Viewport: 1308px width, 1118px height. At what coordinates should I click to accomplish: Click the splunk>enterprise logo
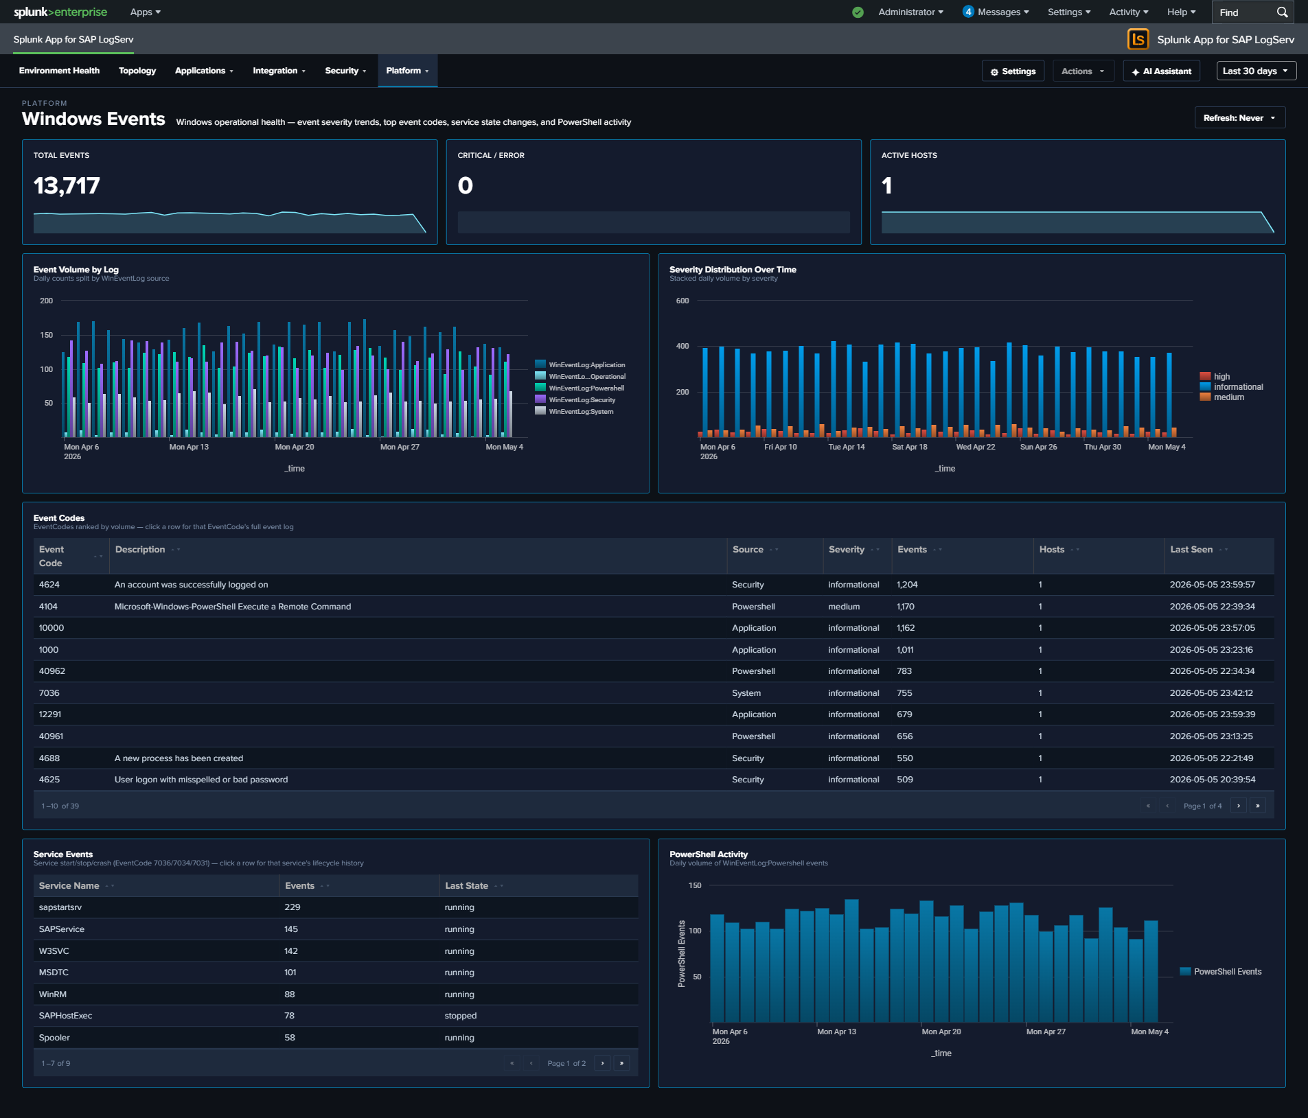coord(60,12)
